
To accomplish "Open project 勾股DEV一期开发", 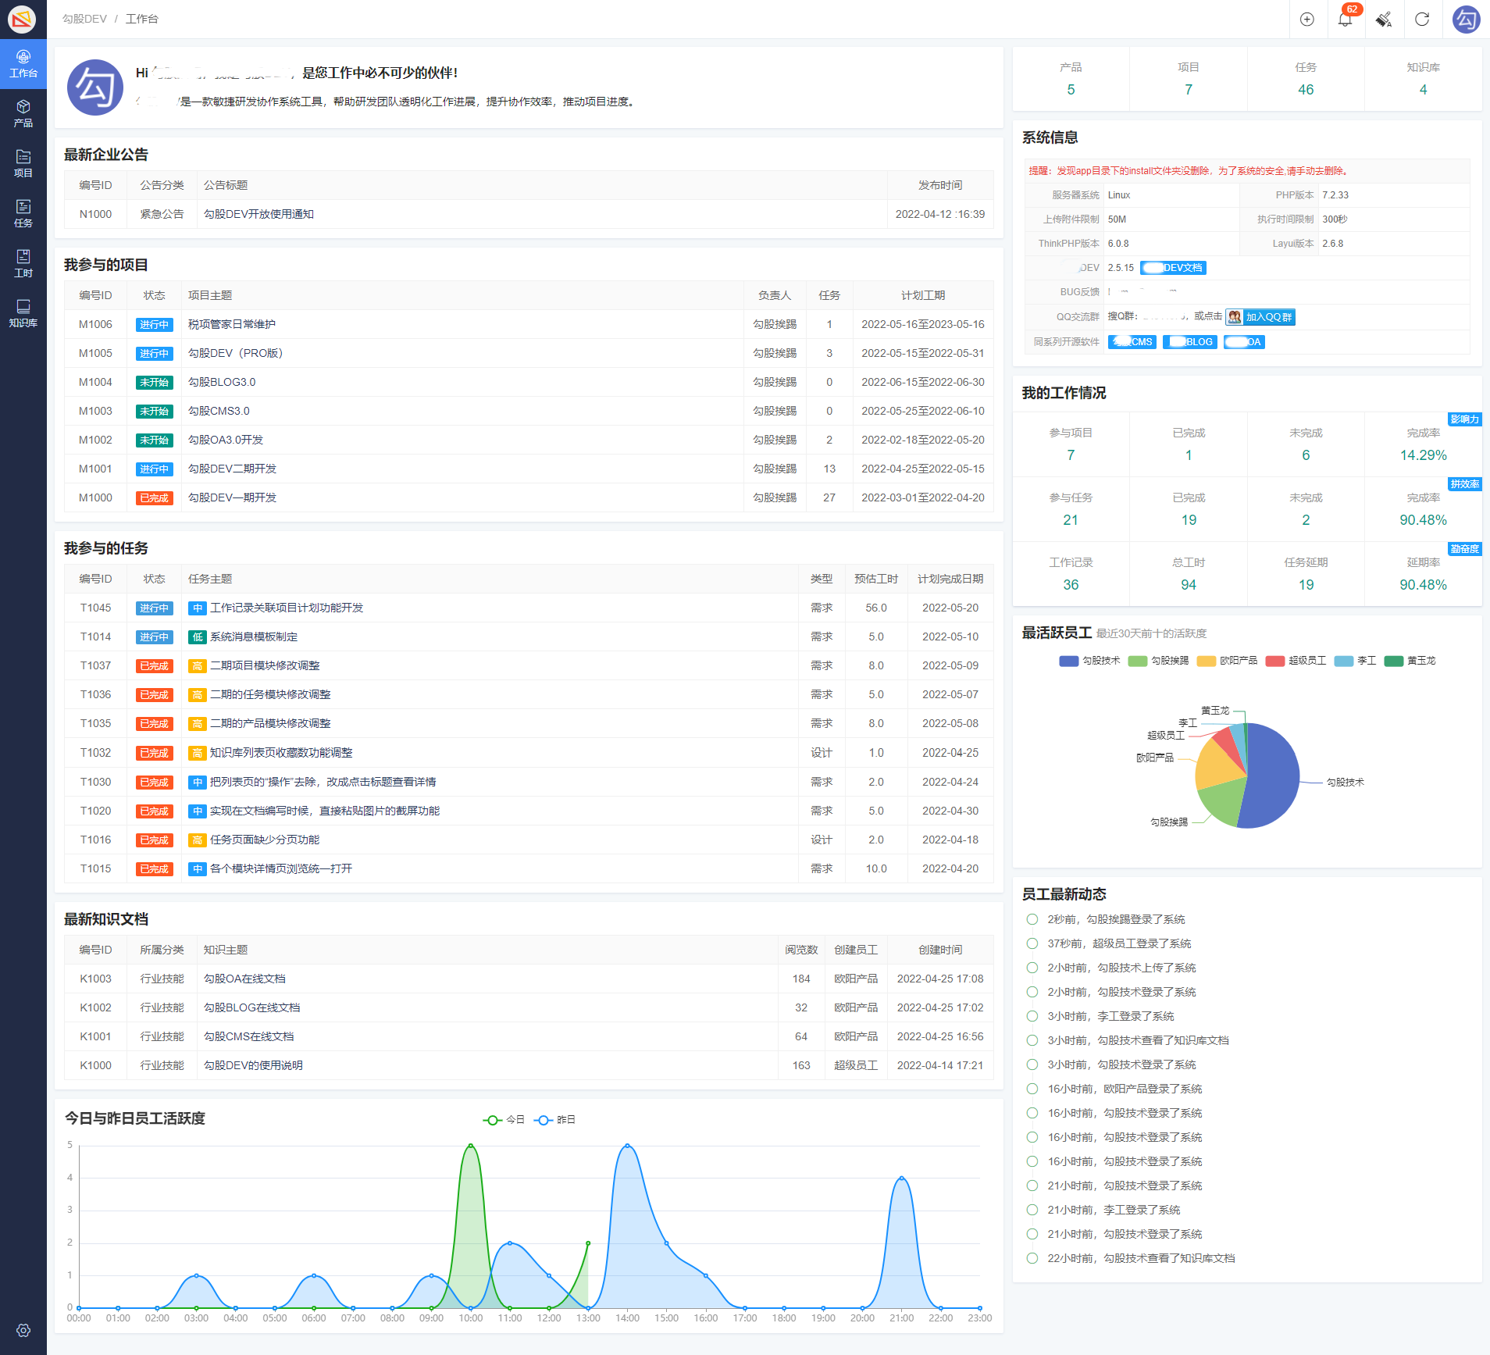I will pos(232,497).
